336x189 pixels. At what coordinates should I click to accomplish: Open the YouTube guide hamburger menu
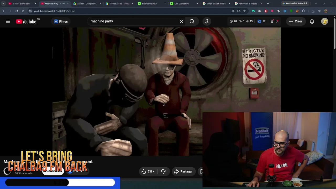[8, 22]
